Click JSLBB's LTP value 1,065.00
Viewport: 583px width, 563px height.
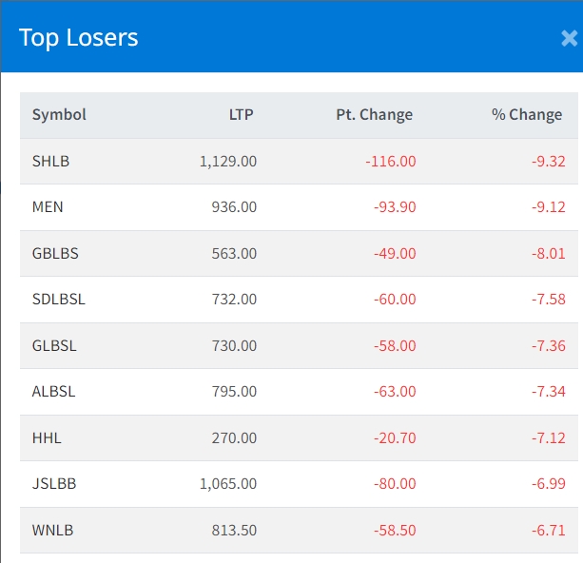tap(227, 484)
